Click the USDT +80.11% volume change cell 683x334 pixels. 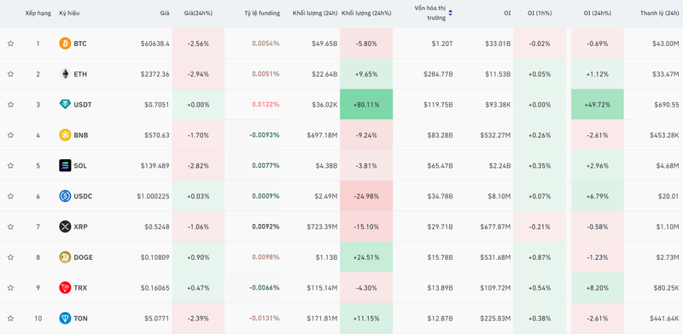pyautogui.click(x=366, y=104)
